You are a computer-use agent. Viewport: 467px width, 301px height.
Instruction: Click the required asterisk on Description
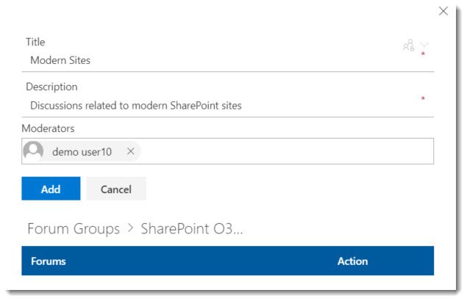click(423, 98)
